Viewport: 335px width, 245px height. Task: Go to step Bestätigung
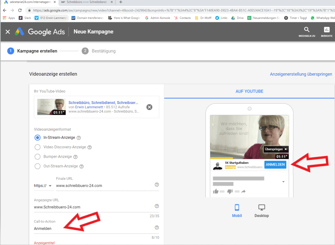point(99,51)
